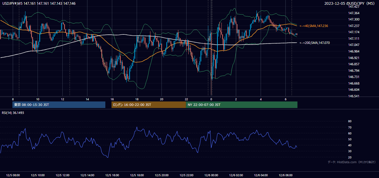
Task: Click RSI scale label 80
Action: 350,121
